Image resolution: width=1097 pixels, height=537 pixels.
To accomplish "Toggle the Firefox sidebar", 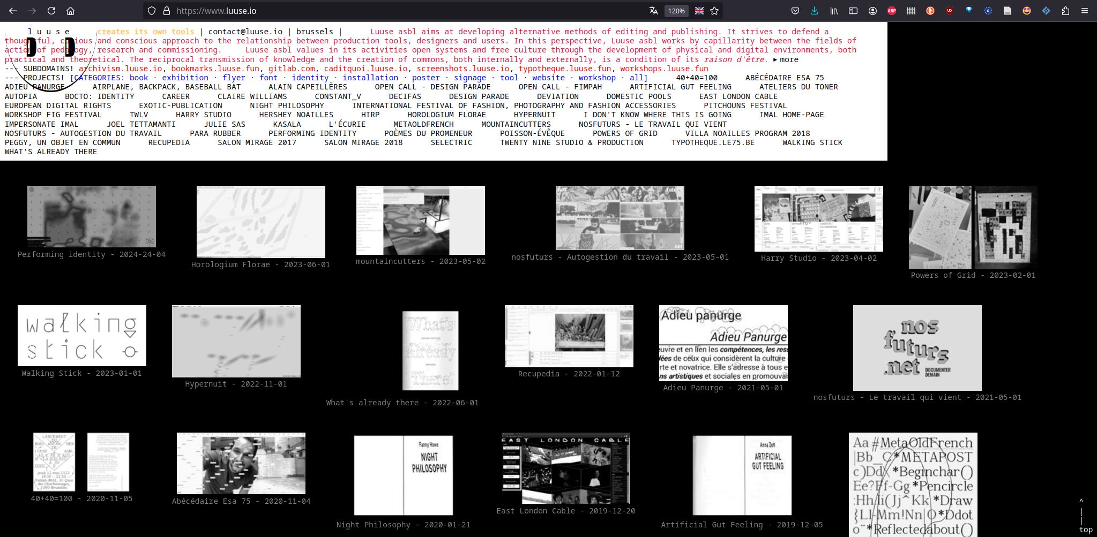I will tap(853, 11).
